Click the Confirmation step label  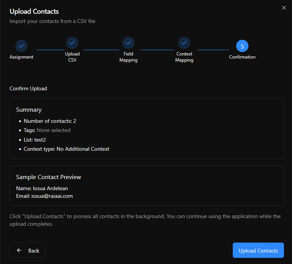[x=242, y=57]
